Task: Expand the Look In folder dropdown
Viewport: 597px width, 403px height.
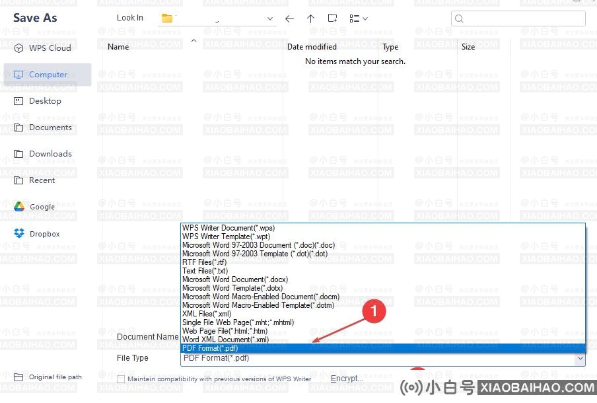Action: 269,18
